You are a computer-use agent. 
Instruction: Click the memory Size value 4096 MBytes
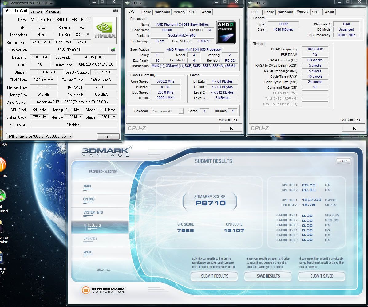283,29
